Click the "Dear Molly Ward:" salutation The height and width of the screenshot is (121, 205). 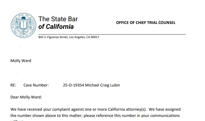26,97
